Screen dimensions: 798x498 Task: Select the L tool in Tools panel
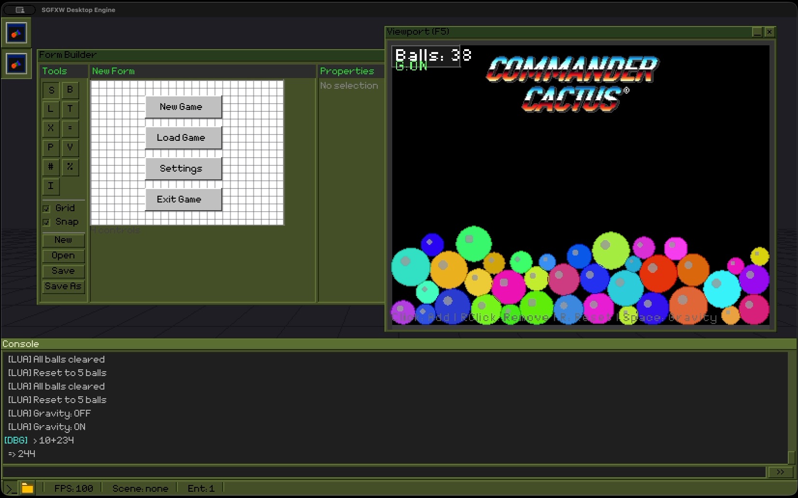coord(51,109)
